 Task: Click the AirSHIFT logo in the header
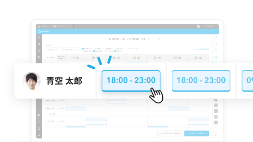pyautogui.click(x=44, y=31)
